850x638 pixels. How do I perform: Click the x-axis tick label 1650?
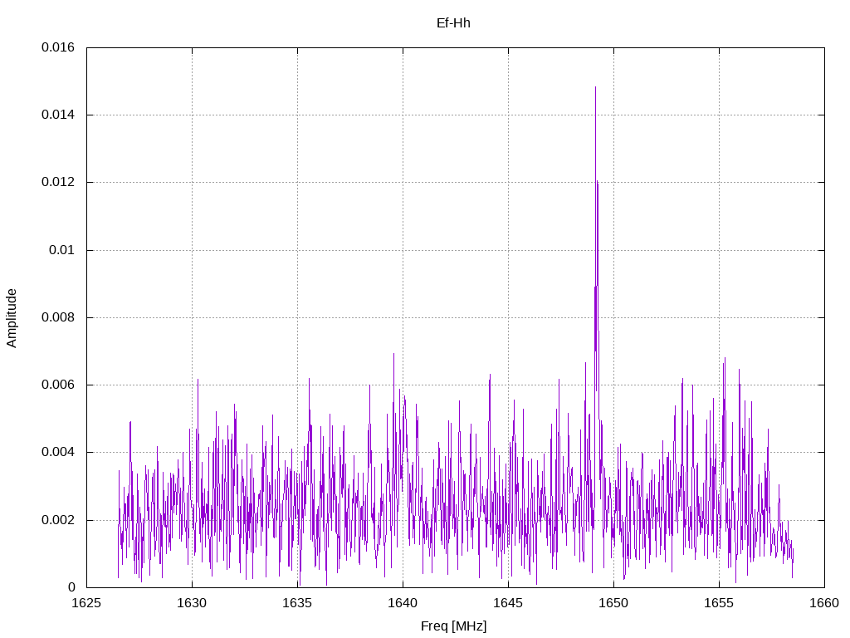[x=613, y=603]
